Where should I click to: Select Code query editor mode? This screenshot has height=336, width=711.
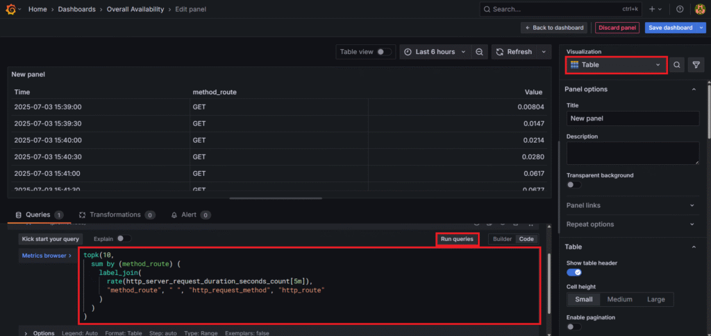526,239
